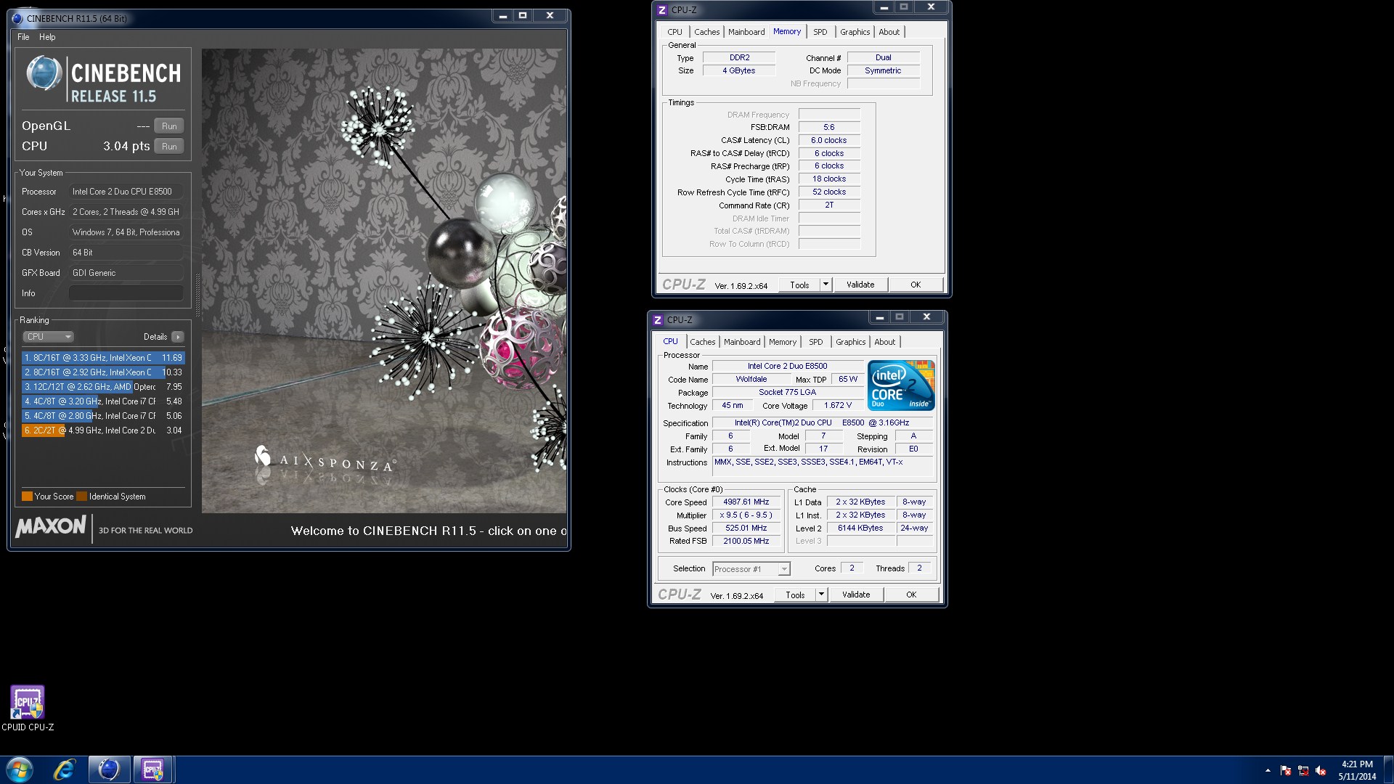Switch to Graphics tab in lower CPU-Z

point(850,342)
